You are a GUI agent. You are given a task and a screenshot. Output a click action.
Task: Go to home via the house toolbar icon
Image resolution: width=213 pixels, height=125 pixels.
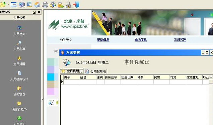[x=37, y=4]
